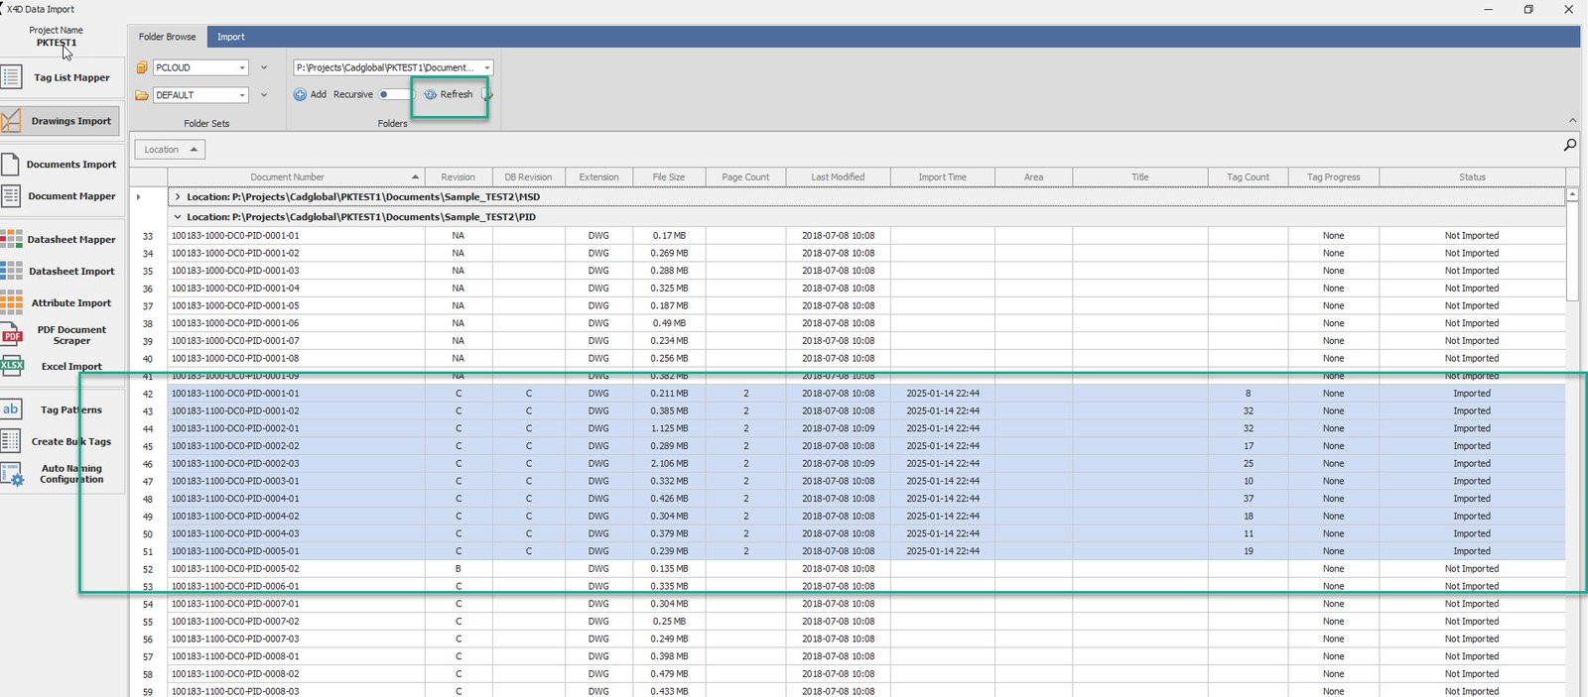Select row 100183-1100-DC0-PID-0007-01
The width and height of the screenshot is (1588, 697).
pos(235,604)
